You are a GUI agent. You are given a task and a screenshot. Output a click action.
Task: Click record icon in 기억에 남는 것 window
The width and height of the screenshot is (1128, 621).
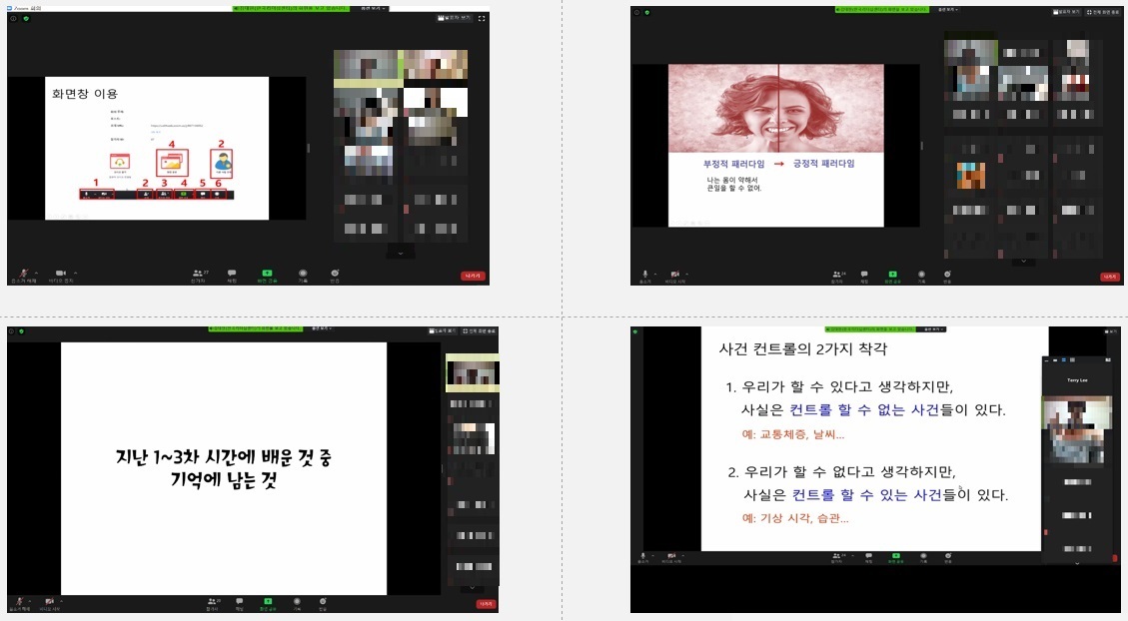297,602
